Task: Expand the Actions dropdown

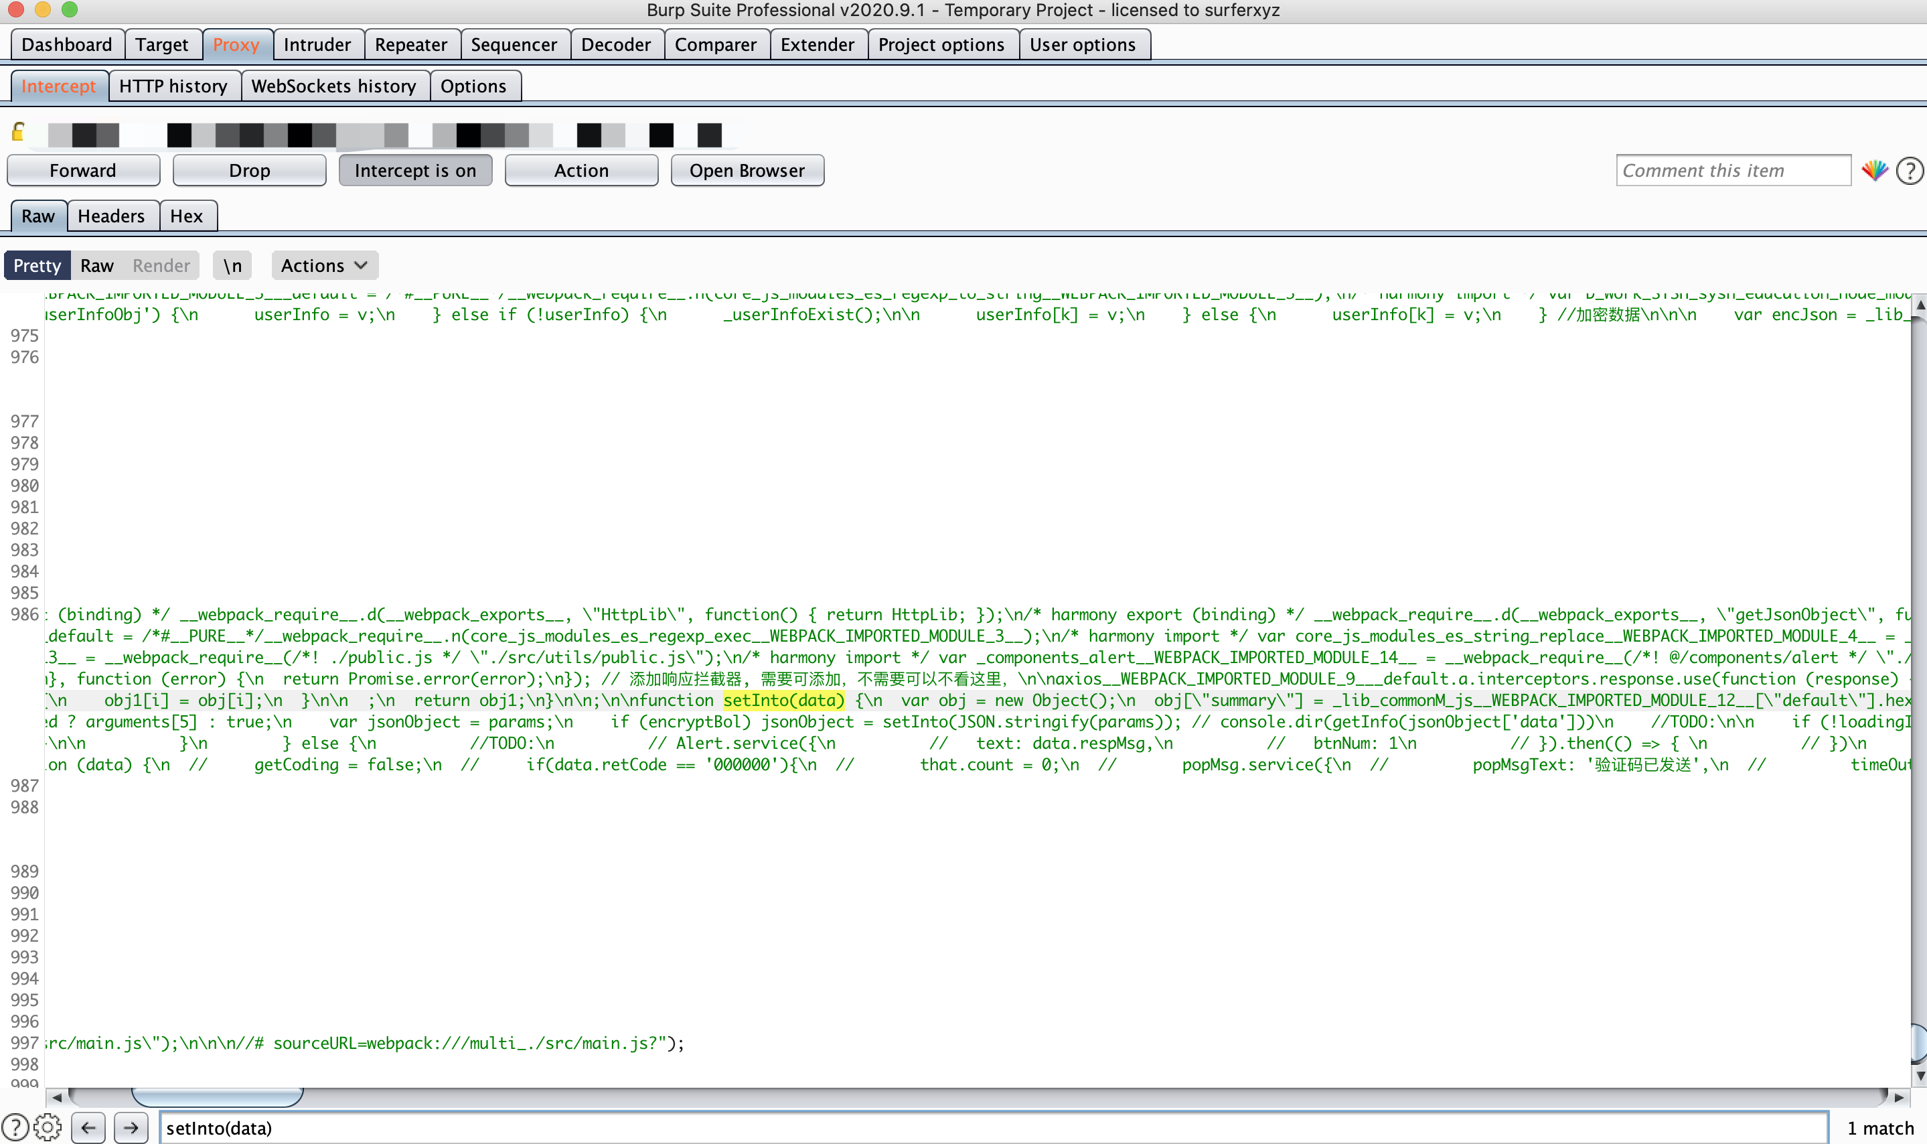Action: pyautogui.click(x=324, y=265)
